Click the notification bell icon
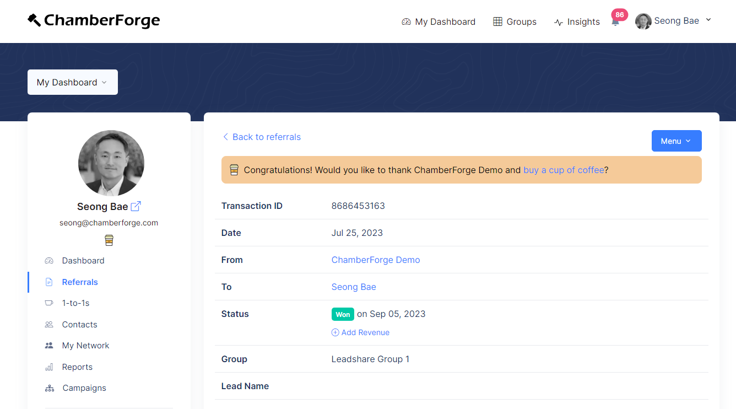This screenshot has width=736, height=409. click(x=615, y=22)
